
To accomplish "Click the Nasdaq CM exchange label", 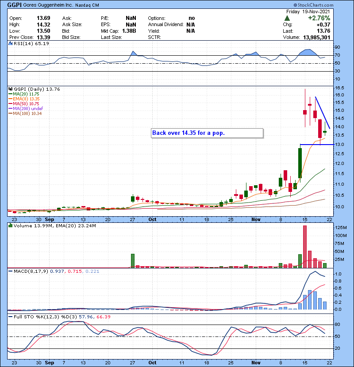I will pyautogui.click(x=87, y=5).
